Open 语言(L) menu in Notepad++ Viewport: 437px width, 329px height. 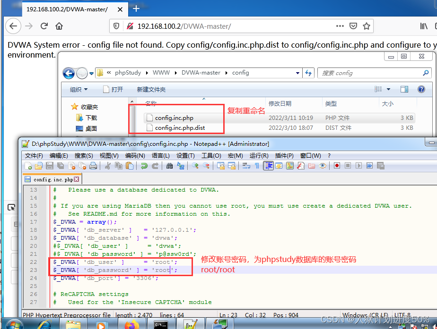[x=160, y=156]
